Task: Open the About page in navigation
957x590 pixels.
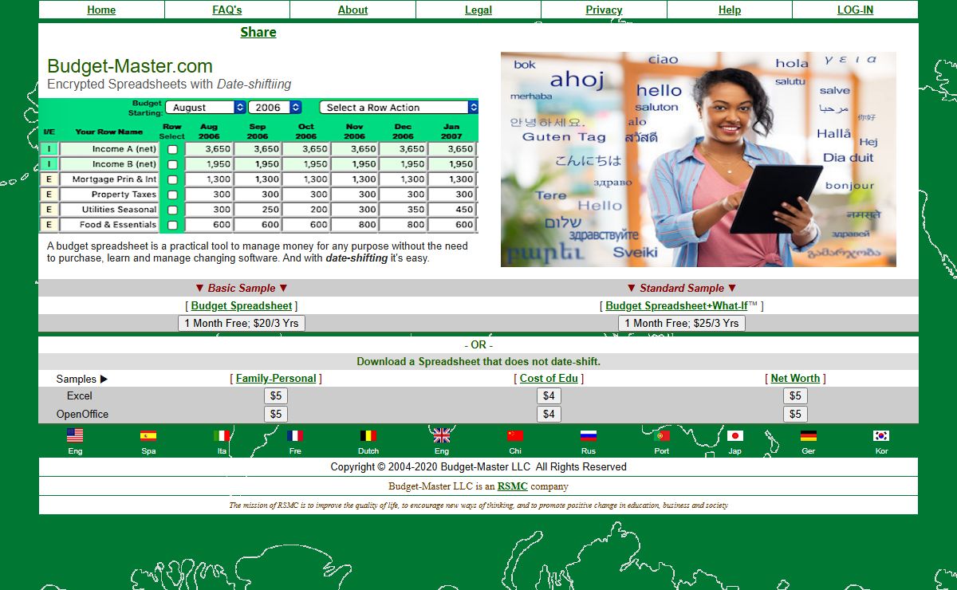Action: pyautogui.click(x=352, y=10)
